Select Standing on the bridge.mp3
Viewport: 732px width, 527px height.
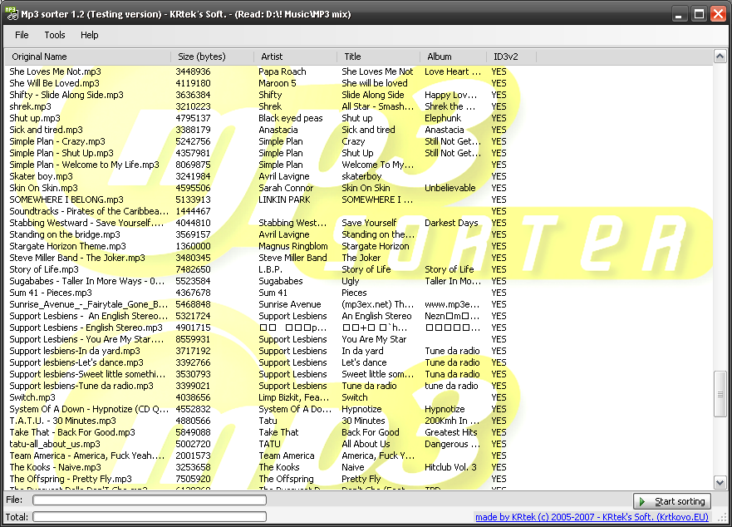[65, 234]
